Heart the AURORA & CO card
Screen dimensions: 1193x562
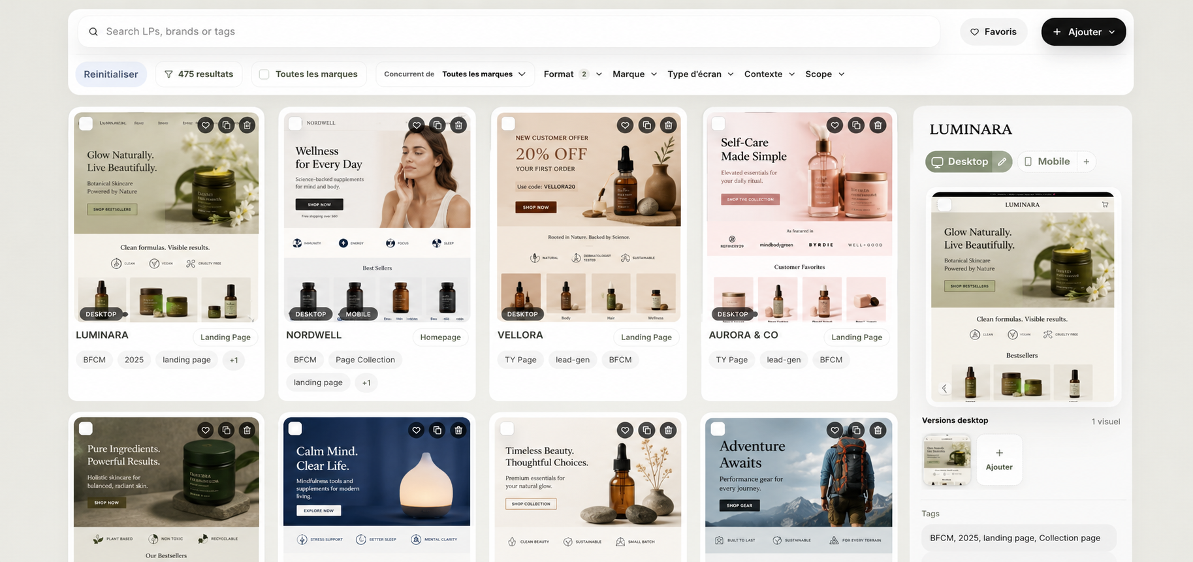click(835, 125)
